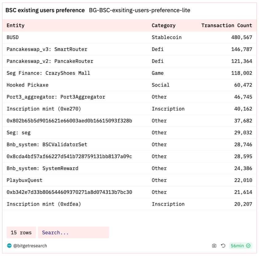Click the 0x802b65b5d9016621e66003aed0b16615093f328b address cell
Image resolution: width=259 pixels, height=257 pixels.
(69, 121)
